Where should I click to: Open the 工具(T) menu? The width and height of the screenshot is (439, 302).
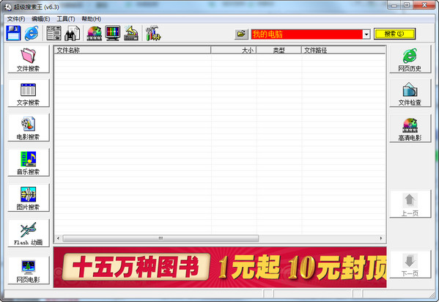click(66, 19)
